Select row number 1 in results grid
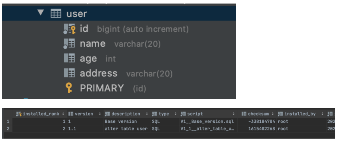 [x=8, y=121]
